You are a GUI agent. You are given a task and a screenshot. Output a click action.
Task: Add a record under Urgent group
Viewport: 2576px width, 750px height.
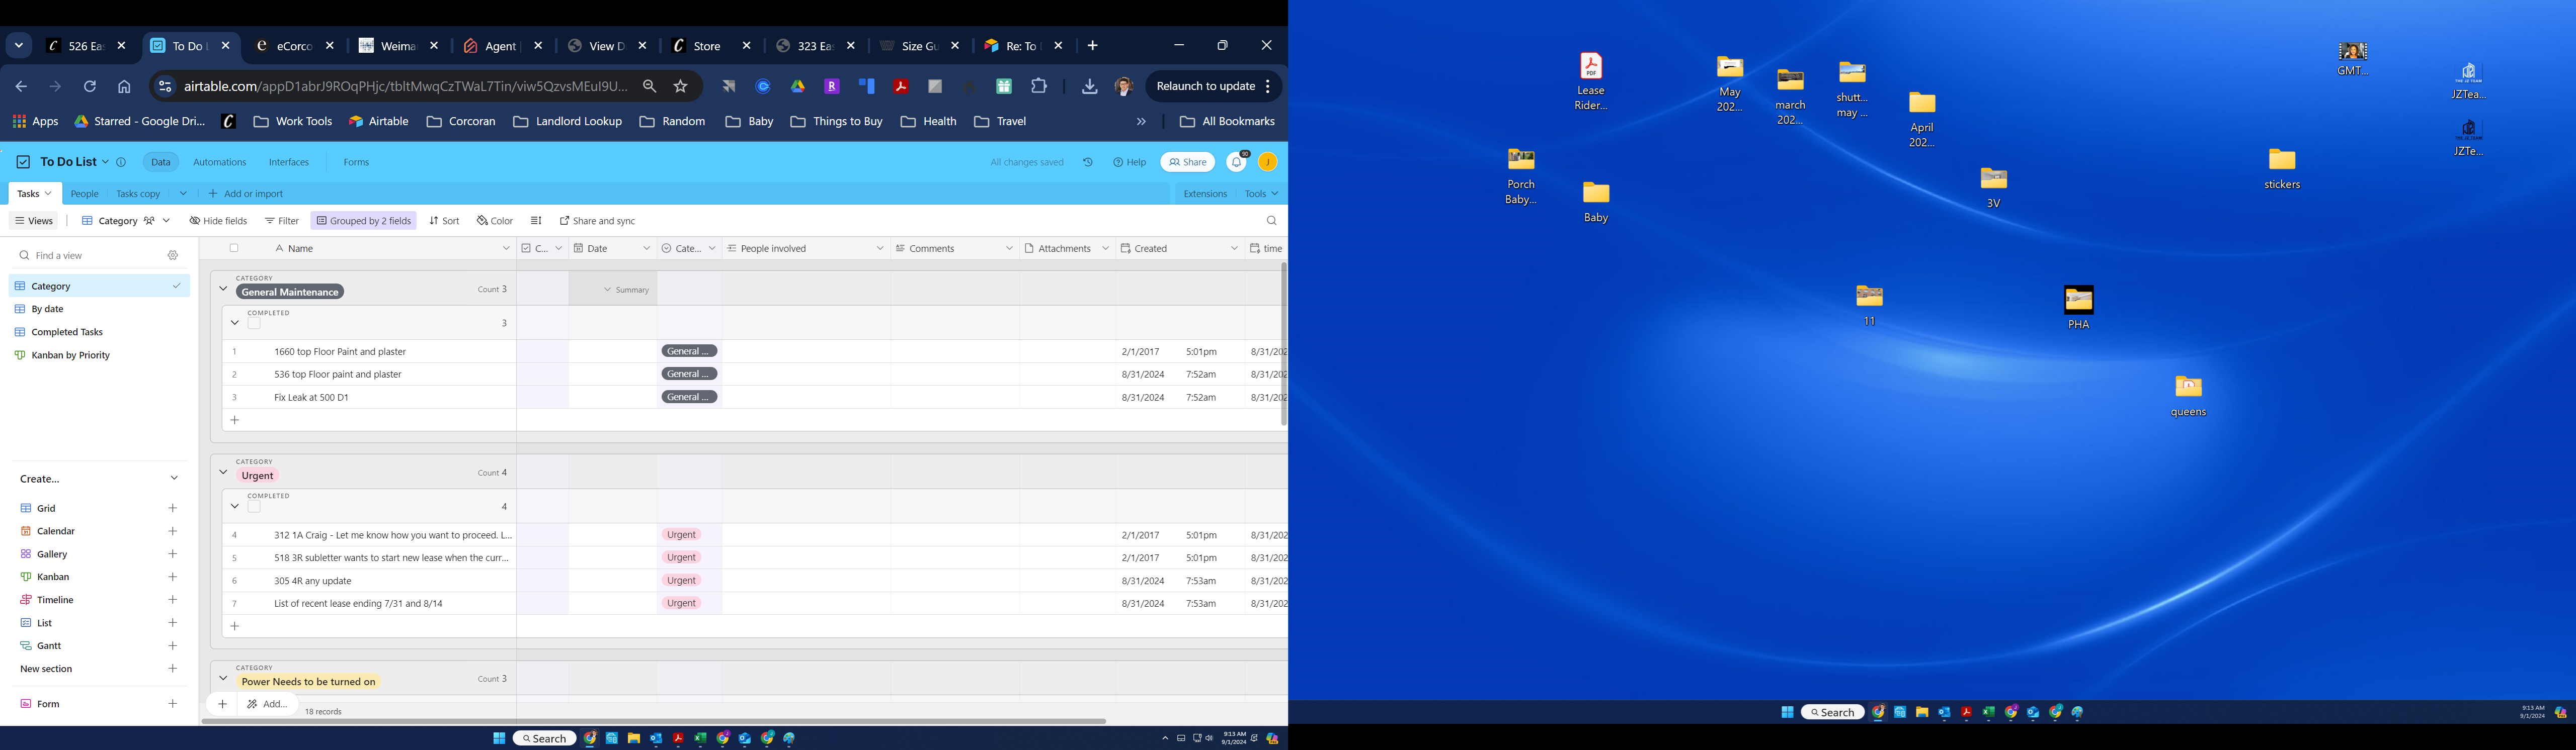tap(235, 626)
